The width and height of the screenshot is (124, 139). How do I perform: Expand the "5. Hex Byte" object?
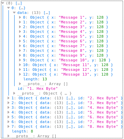8,112
